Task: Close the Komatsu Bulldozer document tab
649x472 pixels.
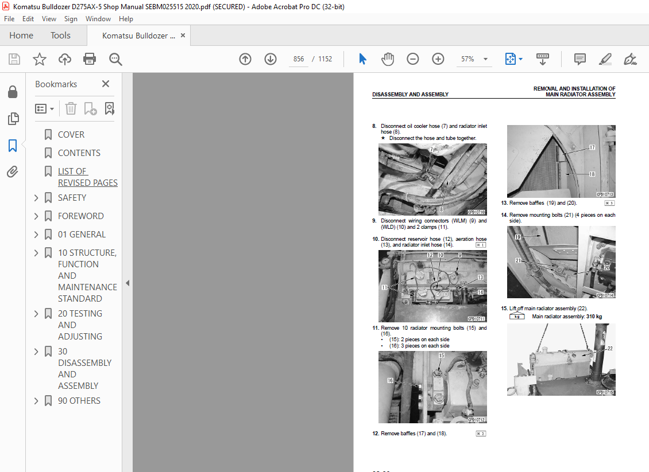Action: pos(183,36)
